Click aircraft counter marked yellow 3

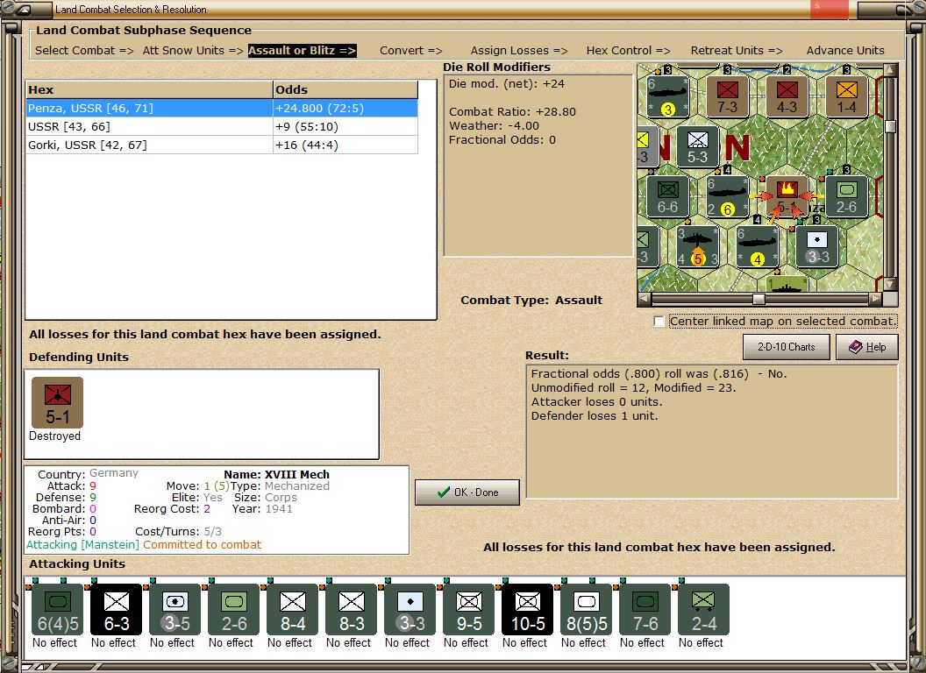point(667,96)
